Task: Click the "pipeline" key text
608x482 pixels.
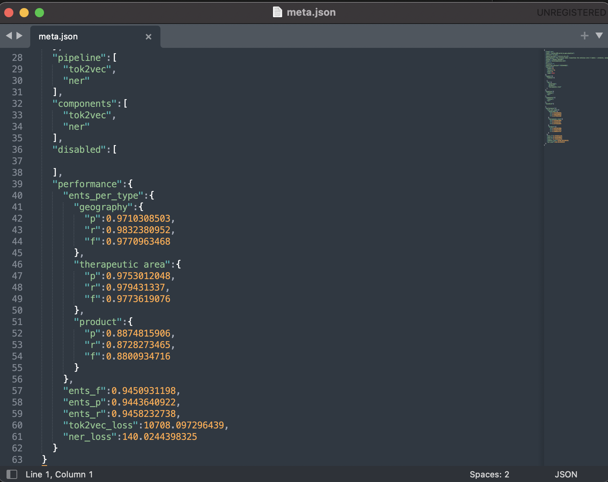Action: [79, 58]
